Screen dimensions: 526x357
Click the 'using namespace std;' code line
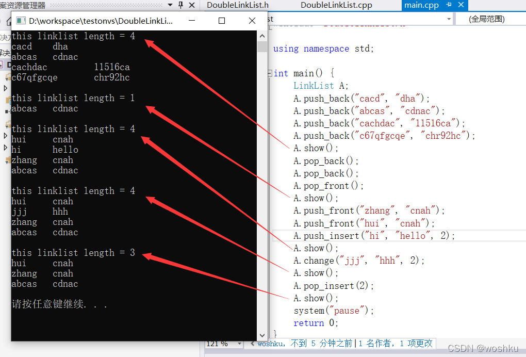point(323,48)
